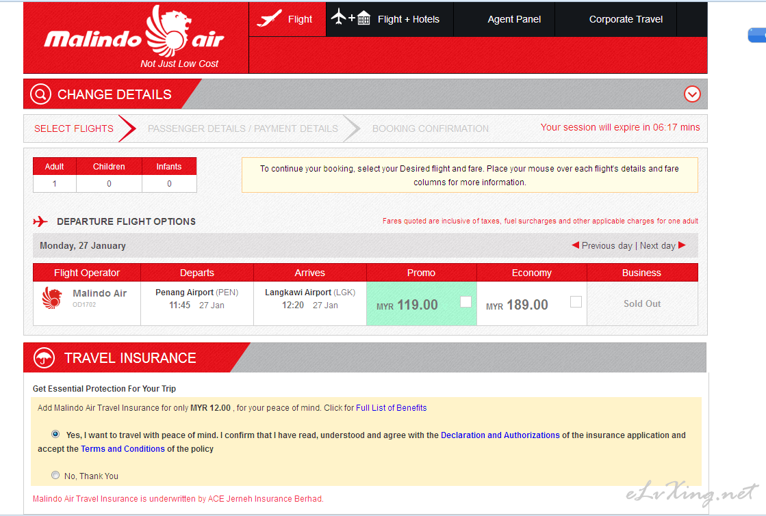
Task: Click the Sold Out business fare cell
Action: point(642,304)
